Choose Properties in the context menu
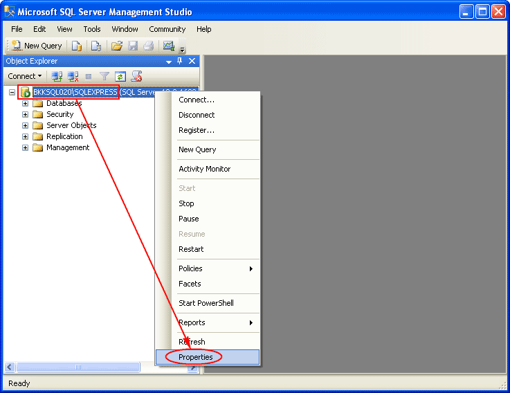 pos(208,357)
